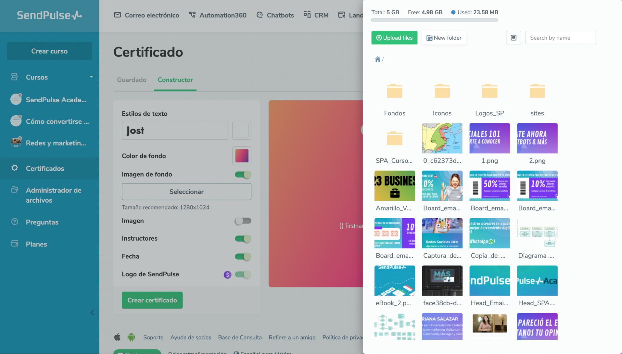Select the Head_SPA image thumbnail
The image size is (622, 354).
(537, 280)
